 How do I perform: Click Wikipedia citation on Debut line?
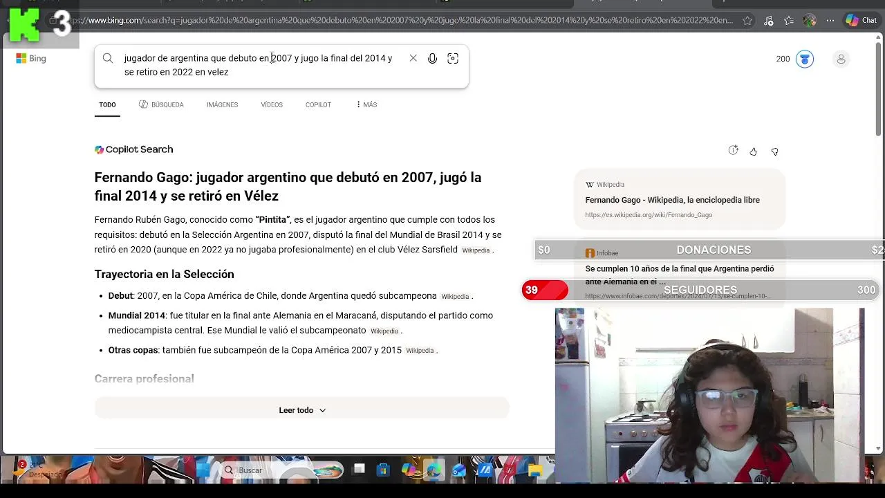(x=455, y=296)
